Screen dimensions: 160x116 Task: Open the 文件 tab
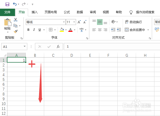pyautogui.click(x=7, y=12)
